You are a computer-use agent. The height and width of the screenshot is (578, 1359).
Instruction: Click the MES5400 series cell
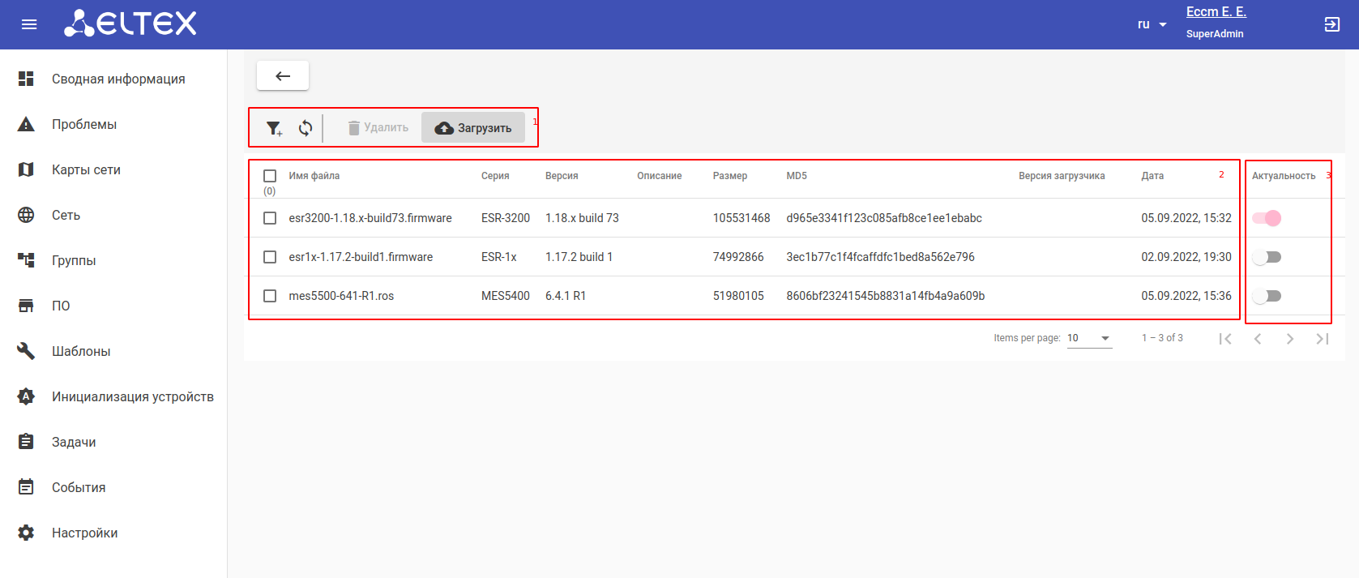[506, 296]
